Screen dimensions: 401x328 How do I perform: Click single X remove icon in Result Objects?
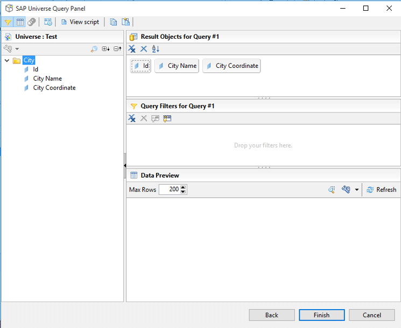click(144, 49)
